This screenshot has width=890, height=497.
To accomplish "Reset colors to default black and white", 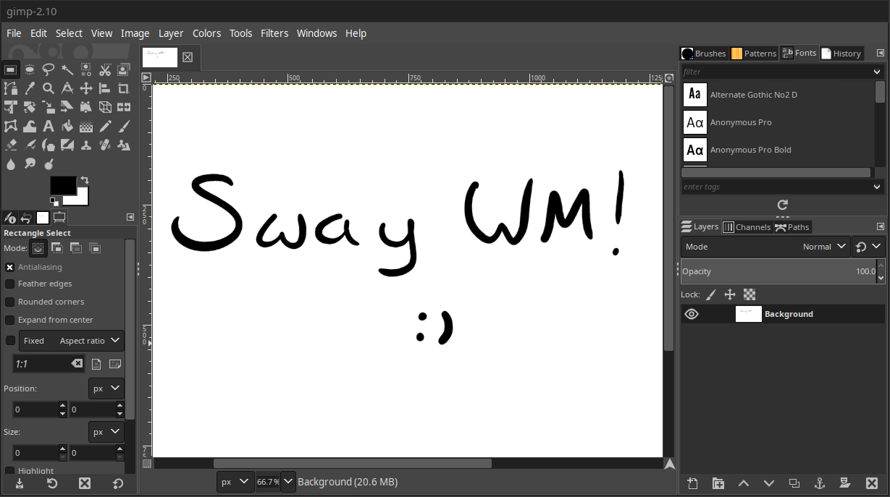I will click(54, 201).
